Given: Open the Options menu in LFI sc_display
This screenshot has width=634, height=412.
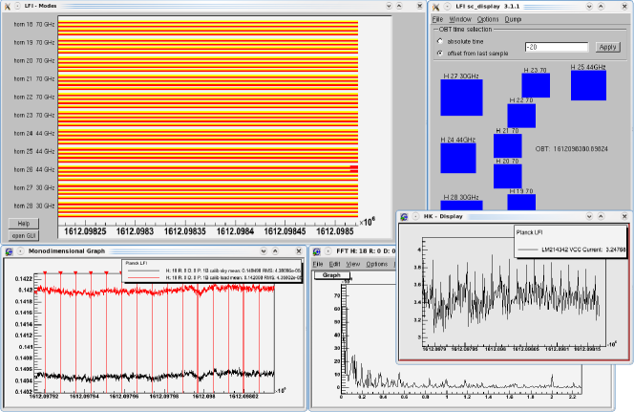Looking at the screenshot, I should point(487,19).
